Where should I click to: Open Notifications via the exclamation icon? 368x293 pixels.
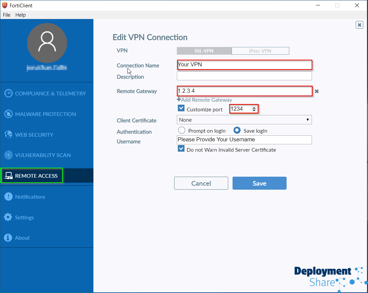(x=8, y=197)
